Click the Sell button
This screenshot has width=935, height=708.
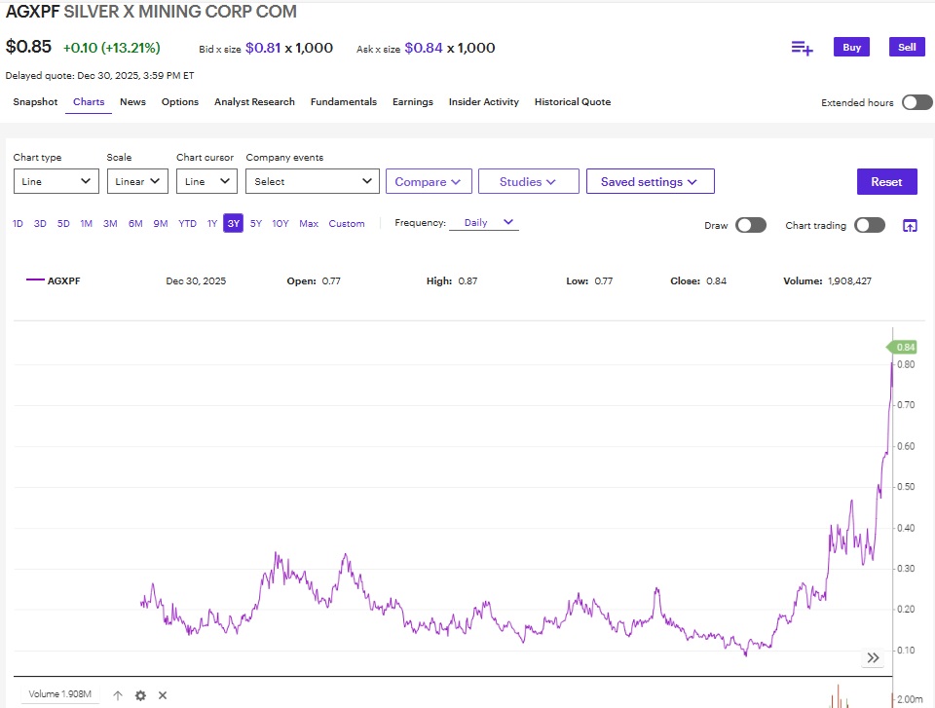coord(907,47)
